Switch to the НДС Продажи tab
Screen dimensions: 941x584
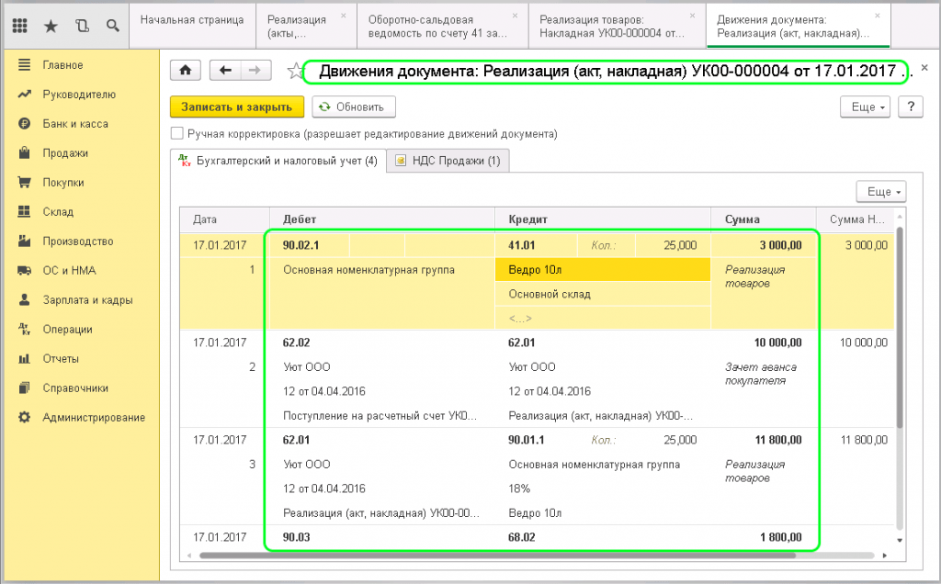click(448, 162)
